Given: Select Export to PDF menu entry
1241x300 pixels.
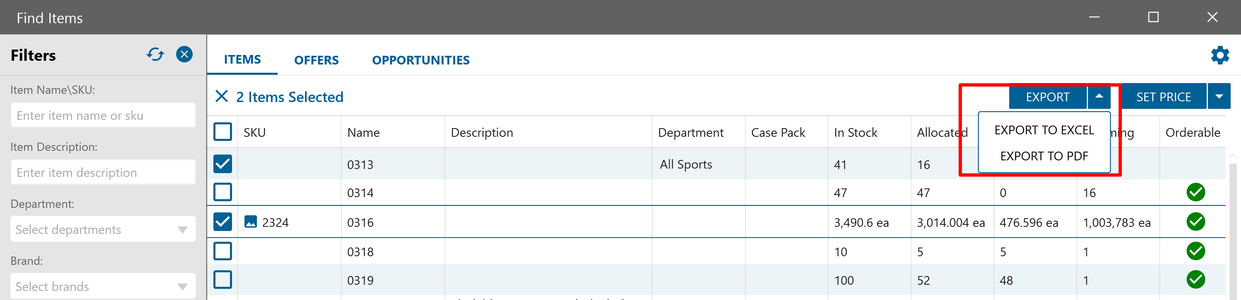Looking at the screenshot, I should tap(1044, 156).
